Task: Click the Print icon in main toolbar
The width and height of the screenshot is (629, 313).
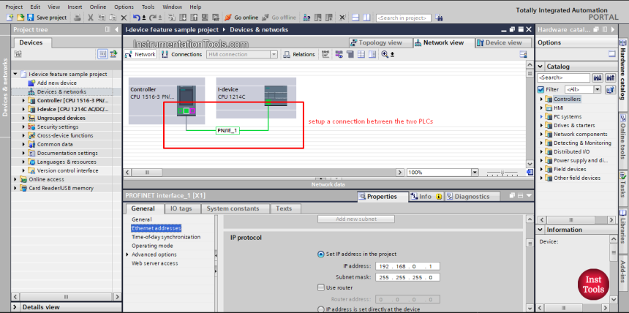Action: 78,18
